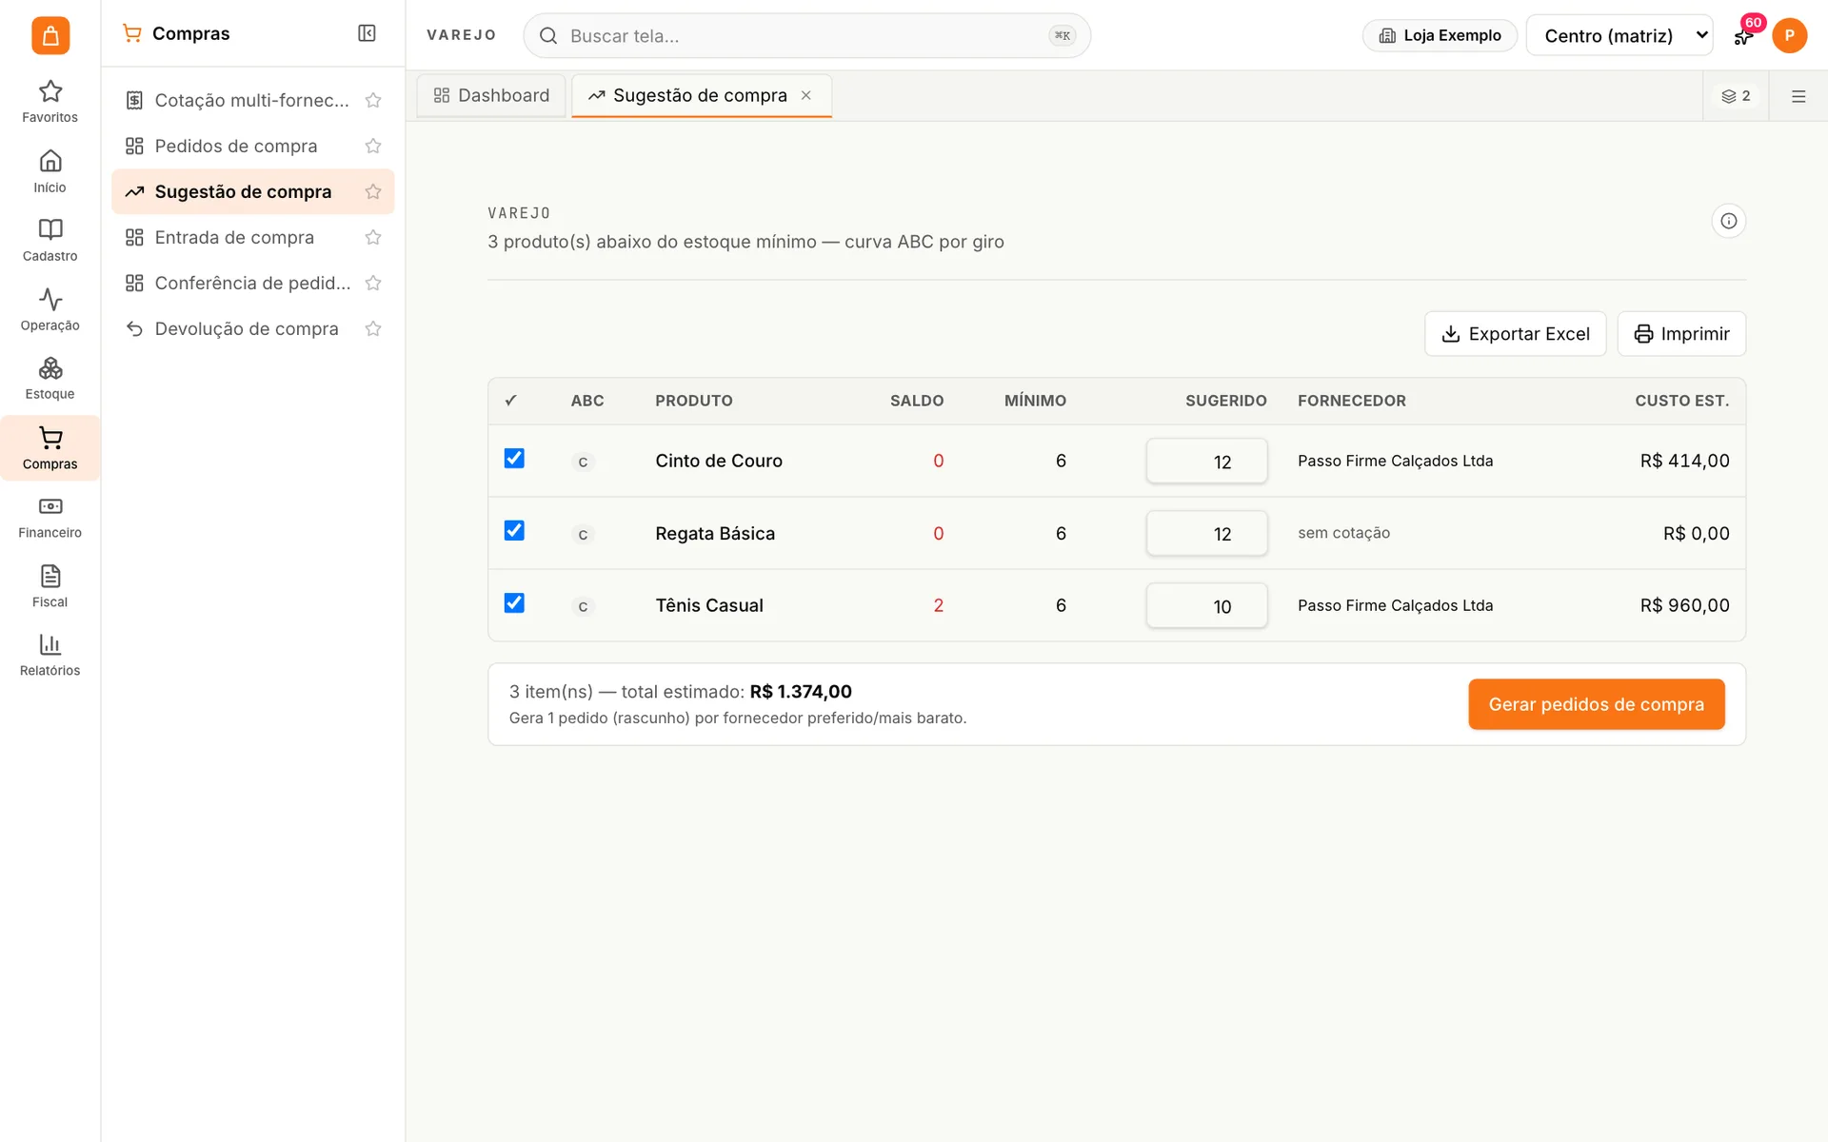Focus the Buscar tela search field
This screenshot has width=1828, height=1142.
(x=806, y=35)
